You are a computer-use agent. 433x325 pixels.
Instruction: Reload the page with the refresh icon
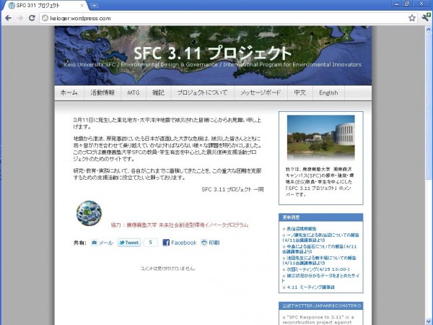(x=32, y=18)
